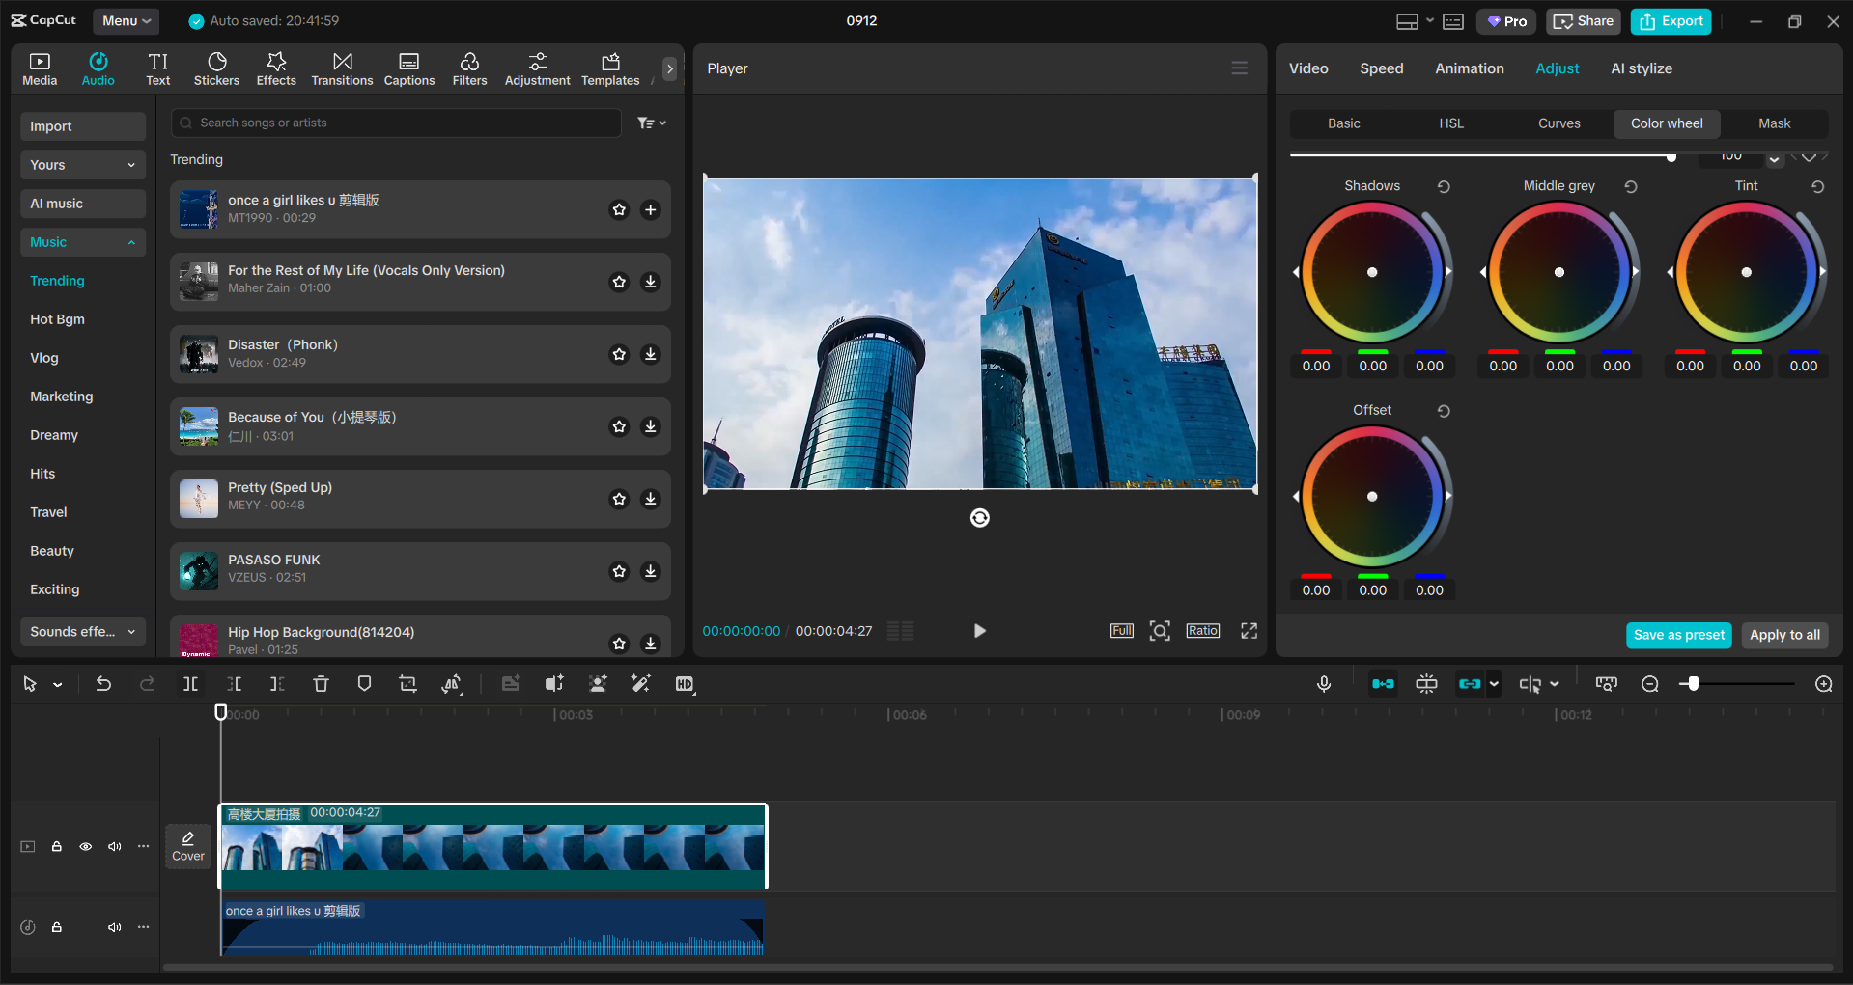The height and width of the screenshot is (985, 1853).
Task: Switch to the Curves tab
Action: [1558, 123]
